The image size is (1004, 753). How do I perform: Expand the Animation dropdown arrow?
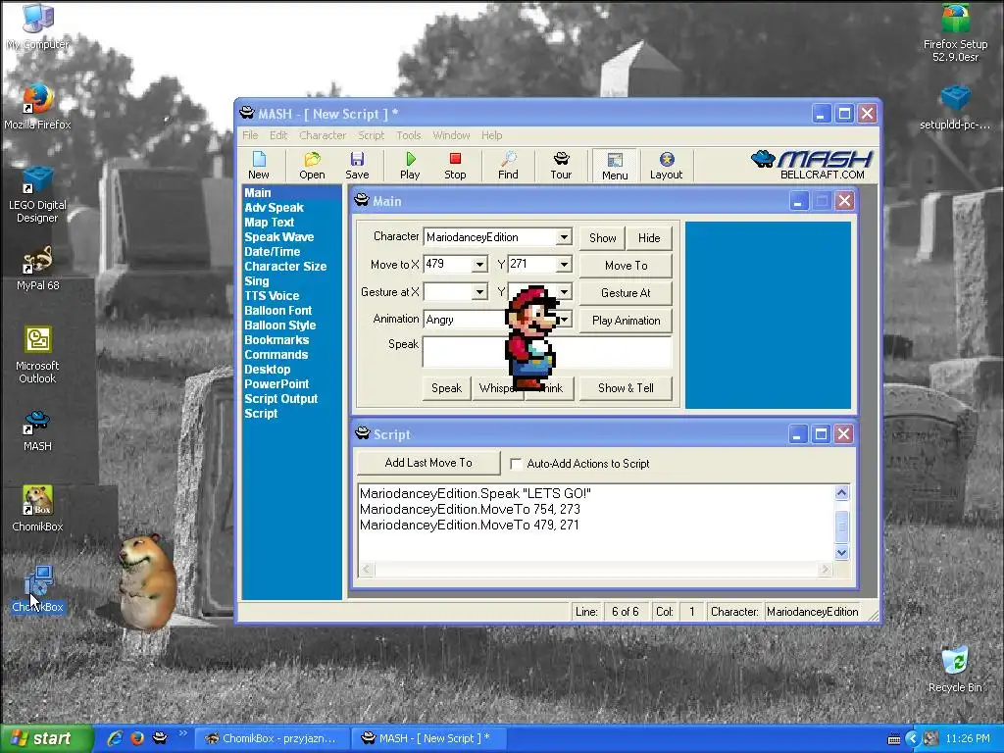point(564,320)
